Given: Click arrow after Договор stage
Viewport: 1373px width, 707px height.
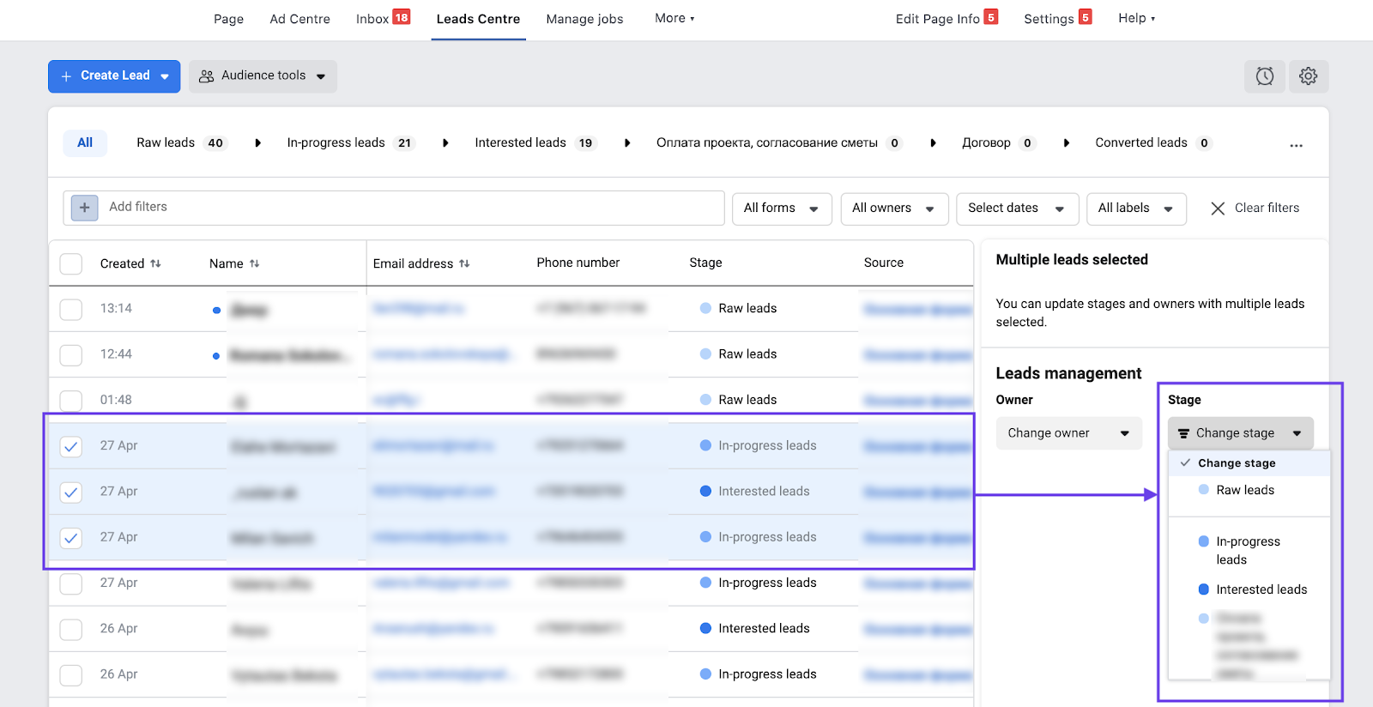Looking at the screenshot, I should coord(1066,143).
